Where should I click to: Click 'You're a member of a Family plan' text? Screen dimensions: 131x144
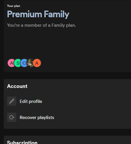[x=41, y=25]
